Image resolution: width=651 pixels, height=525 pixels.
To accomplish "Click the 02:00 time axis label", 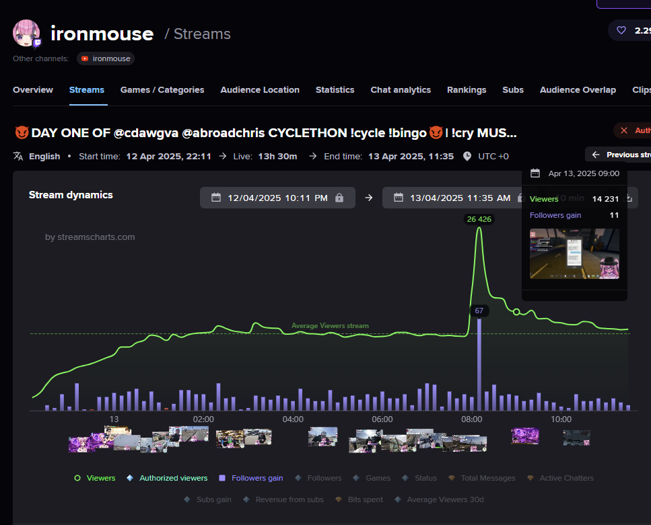I will [203, 419].
